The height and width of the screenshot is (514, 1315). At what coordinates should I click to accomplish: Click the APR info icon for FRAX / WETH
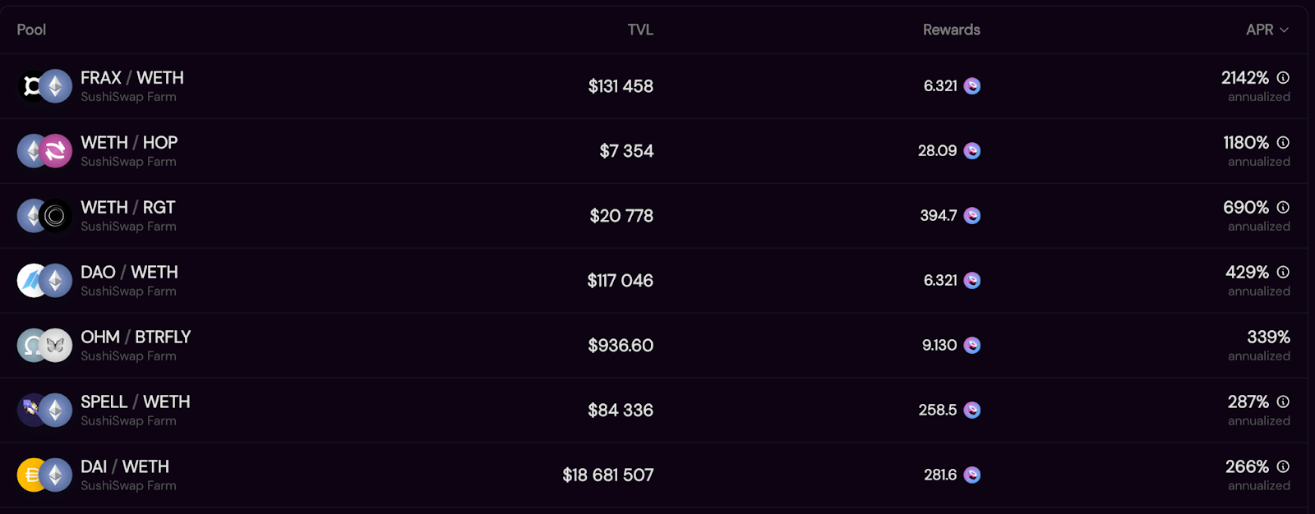1283,78
